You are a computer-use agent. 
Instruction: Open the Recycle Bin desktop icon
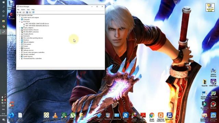tap(108, 117)
